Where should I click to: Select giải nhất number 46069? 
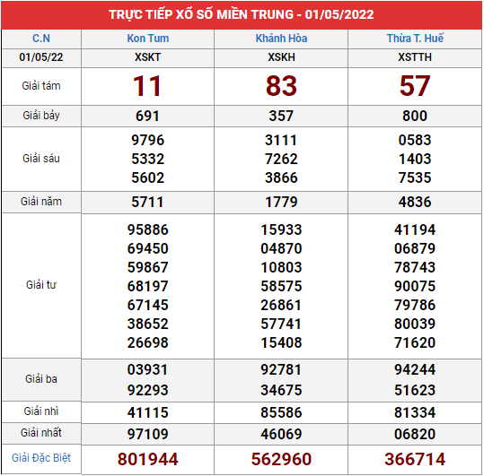(281, 434)
